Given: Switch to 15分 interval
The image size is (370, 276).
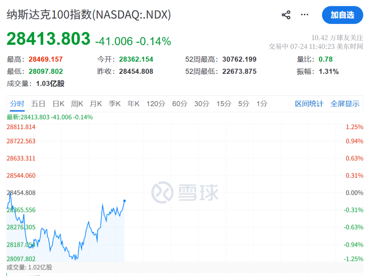Looking at the screenshot, I should click(224, 104).
